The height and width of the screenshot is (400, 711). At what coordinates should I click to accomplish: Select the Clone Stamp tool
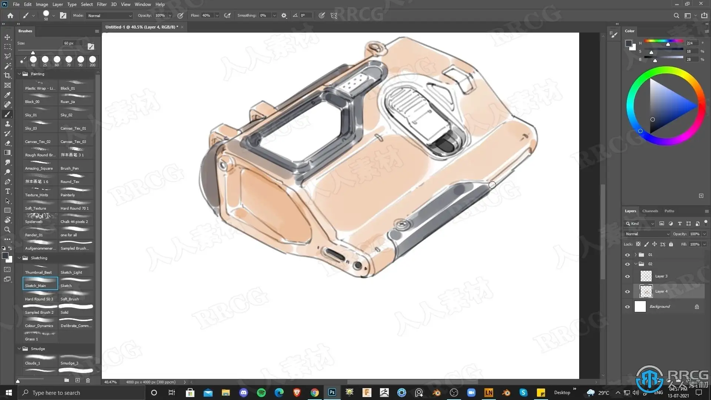(7, 124)
